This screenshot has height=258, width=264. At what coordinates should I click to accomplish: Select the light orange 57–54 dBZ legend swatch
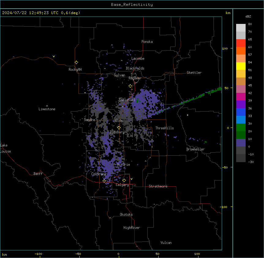241,59
